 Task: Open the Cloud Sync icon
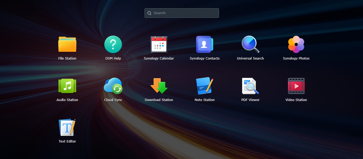(x=113, y=86)
